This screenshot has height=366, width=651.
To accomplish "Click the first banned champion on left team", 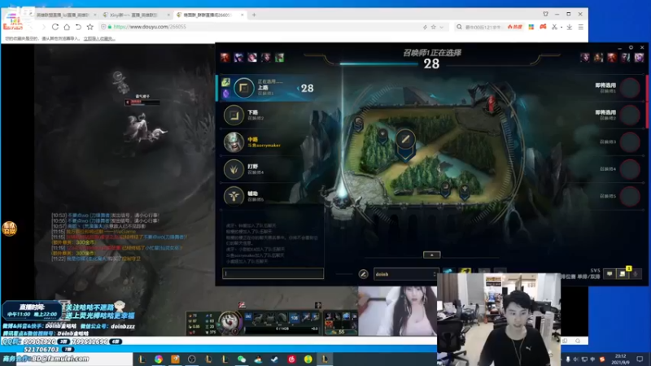I will (x=225, y=57).
